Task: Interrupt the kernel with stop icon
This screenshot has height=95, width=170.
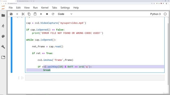Action: tap(47, 14)
